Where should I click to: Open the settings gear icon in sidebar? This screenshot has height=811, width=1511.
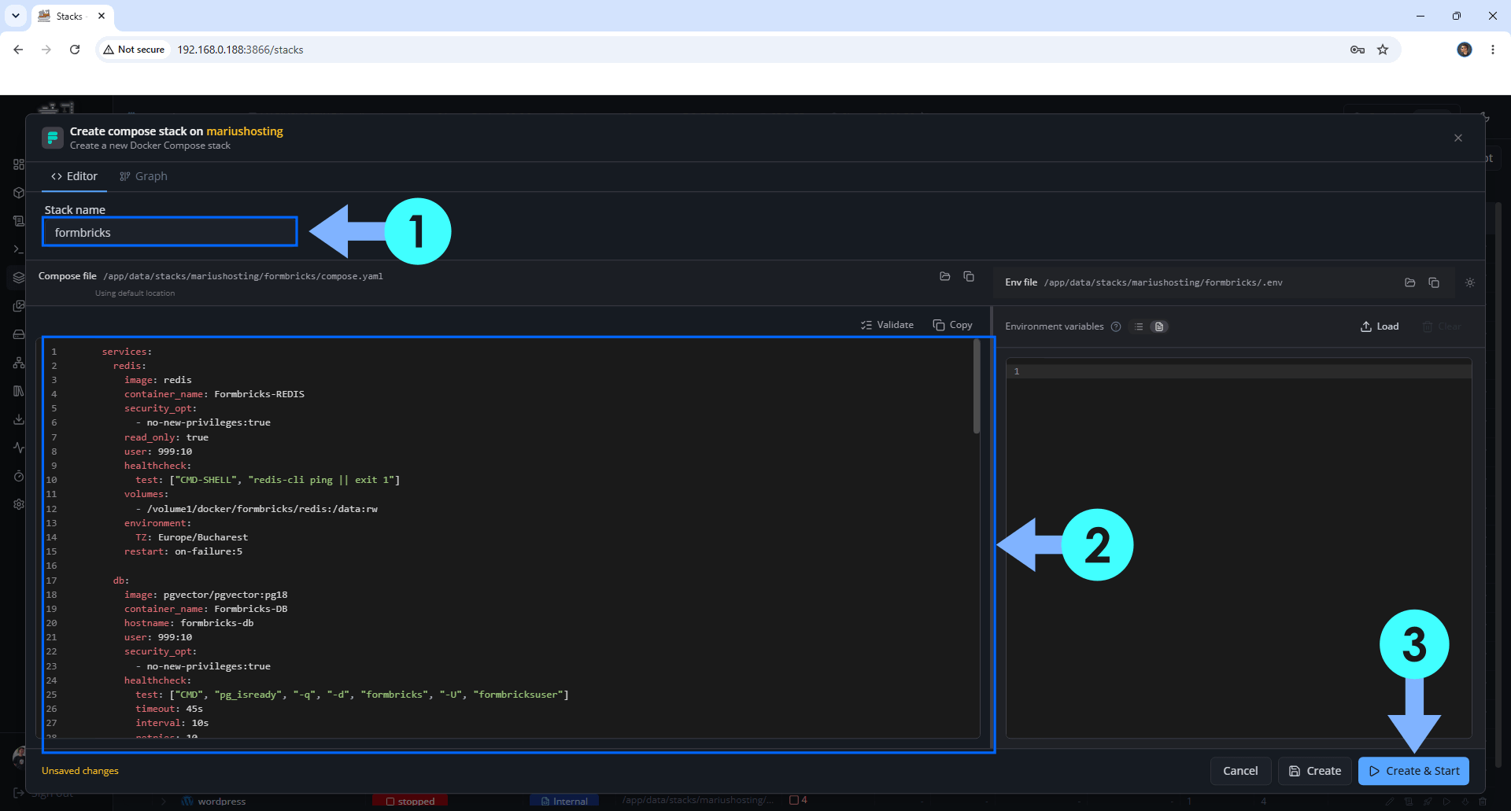18,504
